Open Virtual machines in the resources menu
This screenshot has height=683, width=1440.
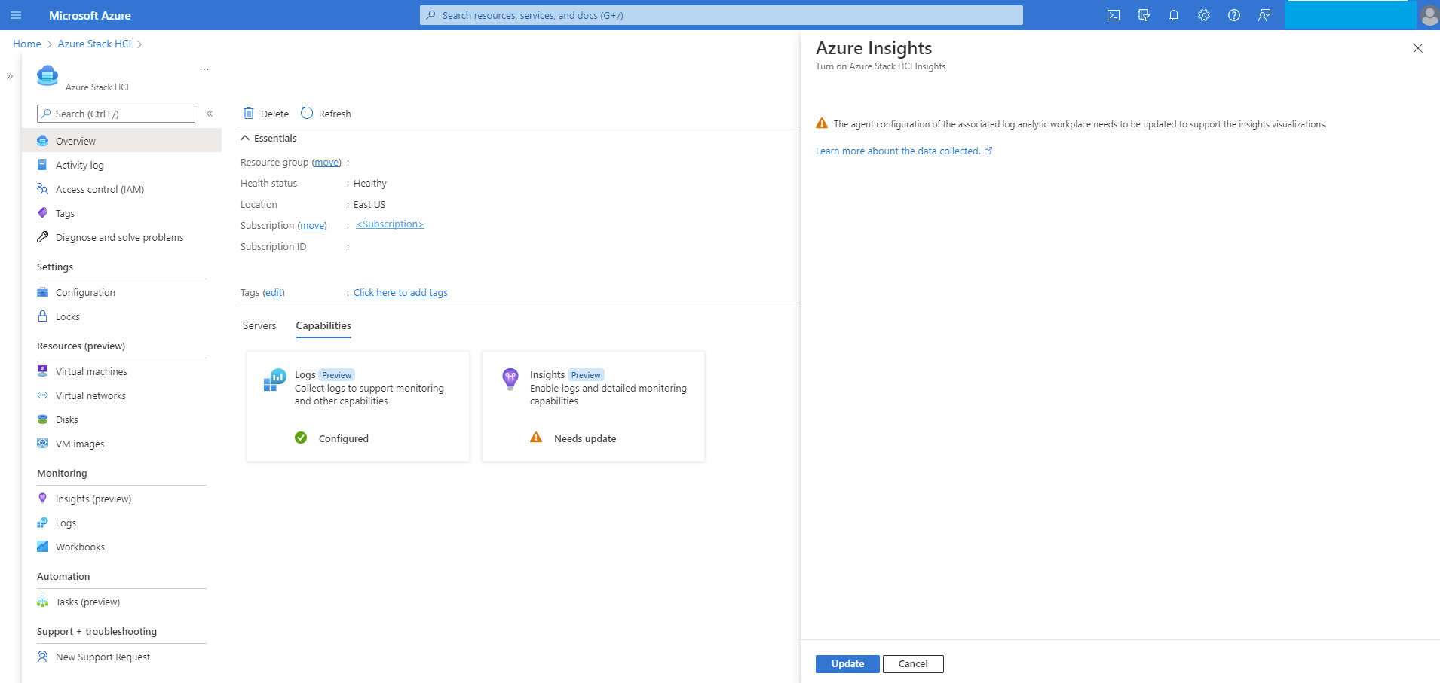coord(91,372)
